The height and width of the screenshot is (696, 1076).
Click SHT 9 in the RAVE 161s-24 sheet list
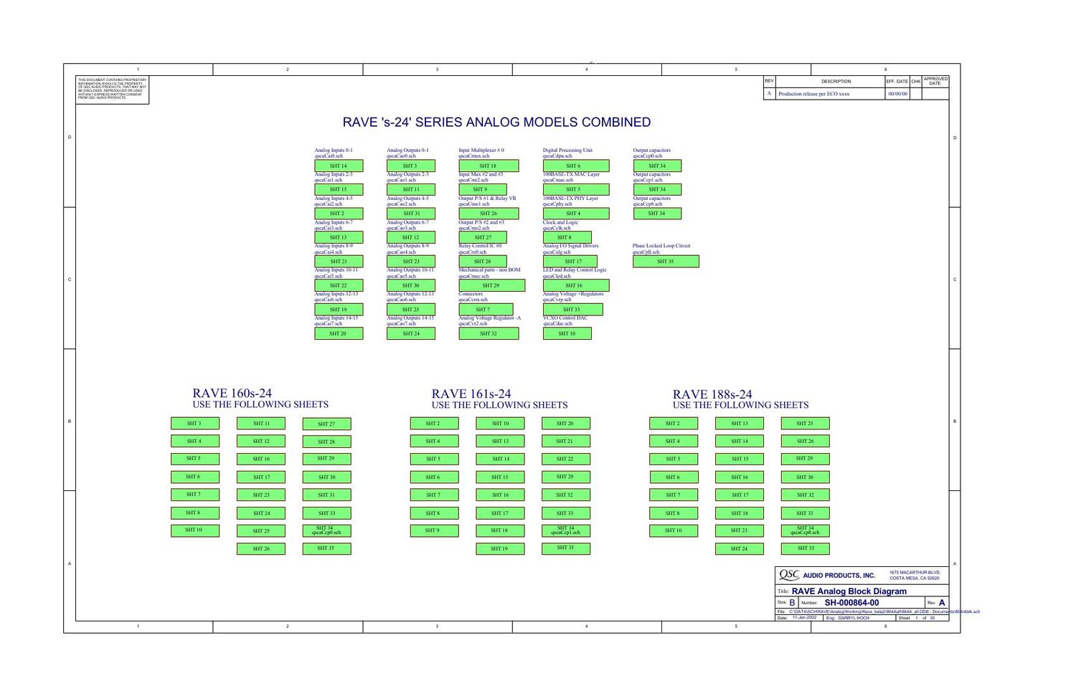[434, 530]
